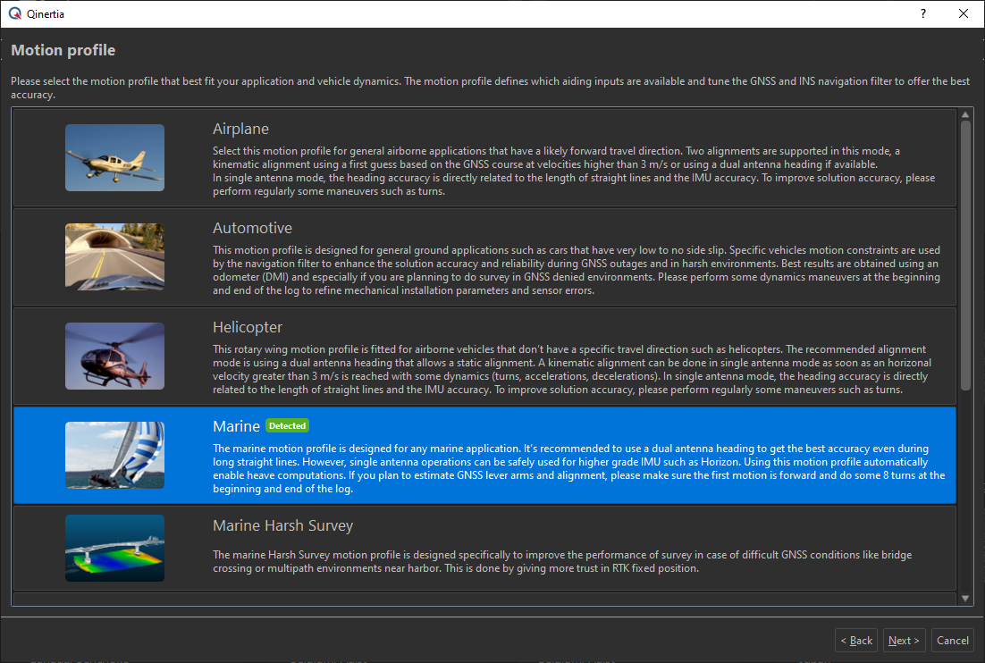Open the help question mark button
Image resolution: width=985 pixels, height=663 pixels.
[922, 13]
